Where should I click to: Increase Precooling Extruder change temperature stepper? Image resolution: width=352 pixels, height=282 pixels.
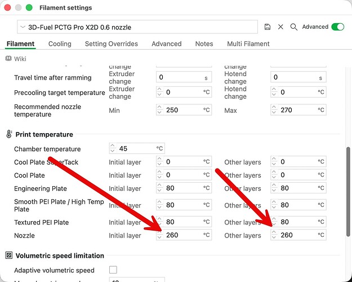point(159,90)
